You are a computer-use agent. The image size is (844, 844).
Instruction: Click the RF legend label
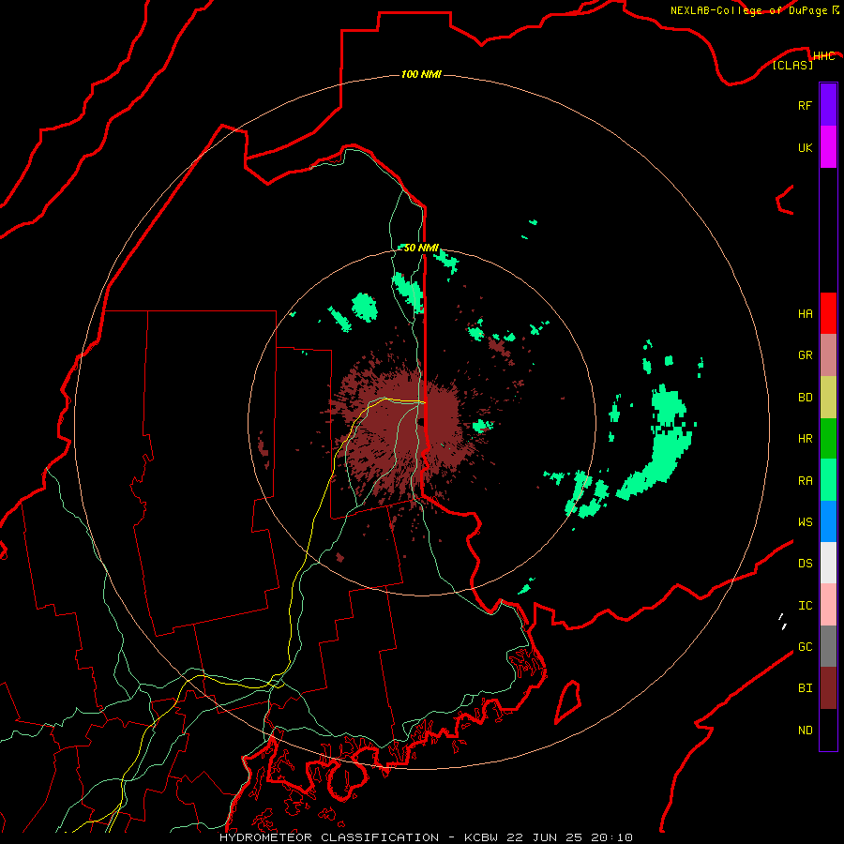coord(805,105)
